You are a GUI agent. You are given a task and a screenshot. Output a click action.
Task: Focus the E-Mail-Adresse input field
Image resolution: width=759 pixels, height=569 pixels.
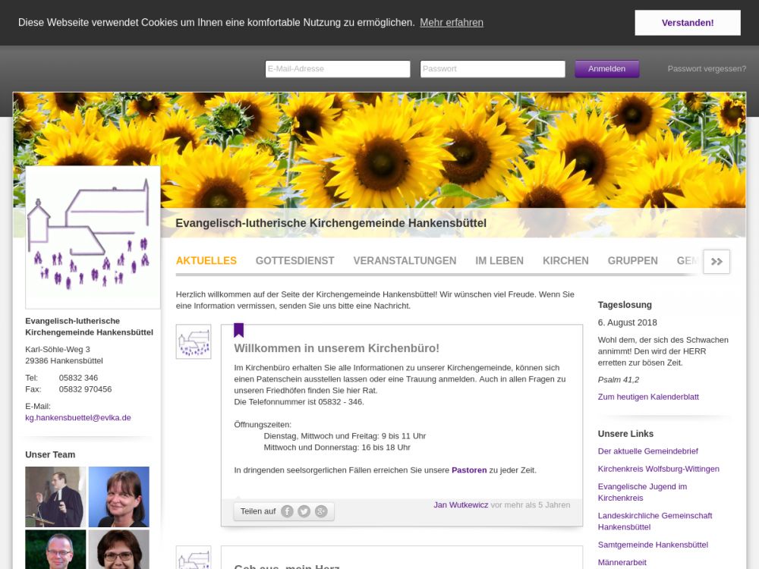tap(338, 69)
